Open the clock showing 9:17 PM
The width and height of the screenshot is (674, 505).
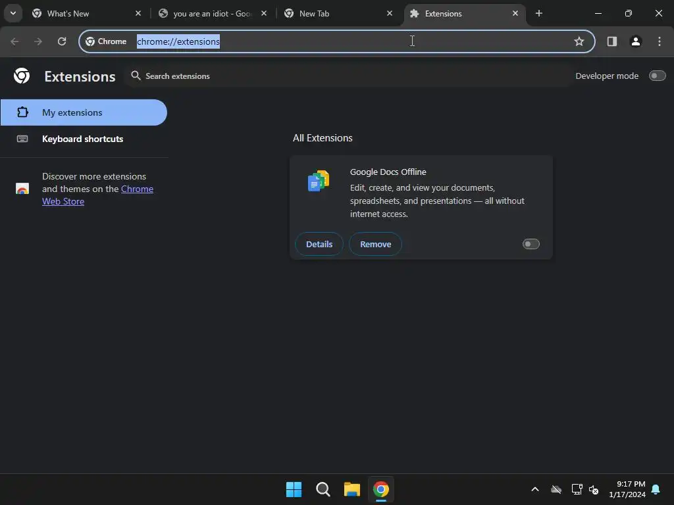627,489
